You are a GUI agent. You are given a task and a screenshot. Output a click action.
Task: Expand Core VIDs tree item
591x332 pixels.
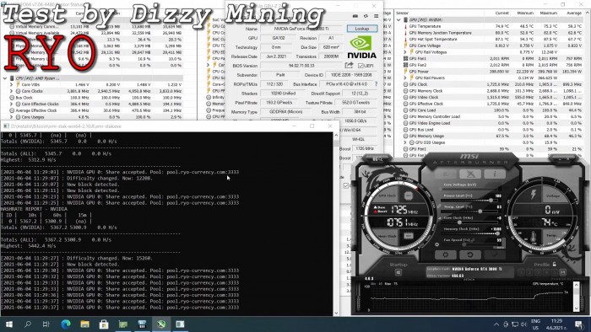point(11,84)
